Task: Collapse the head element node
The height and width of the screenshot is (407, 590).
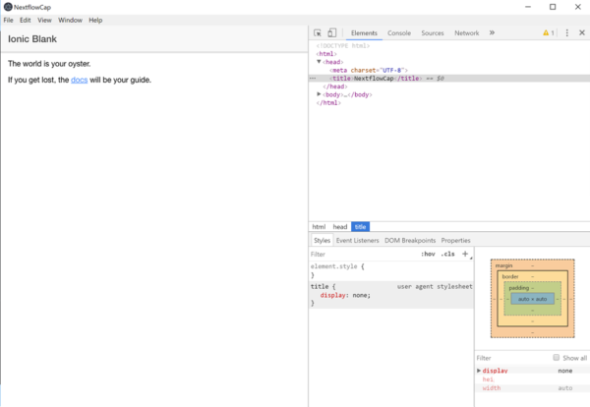Action: point(319,62)
